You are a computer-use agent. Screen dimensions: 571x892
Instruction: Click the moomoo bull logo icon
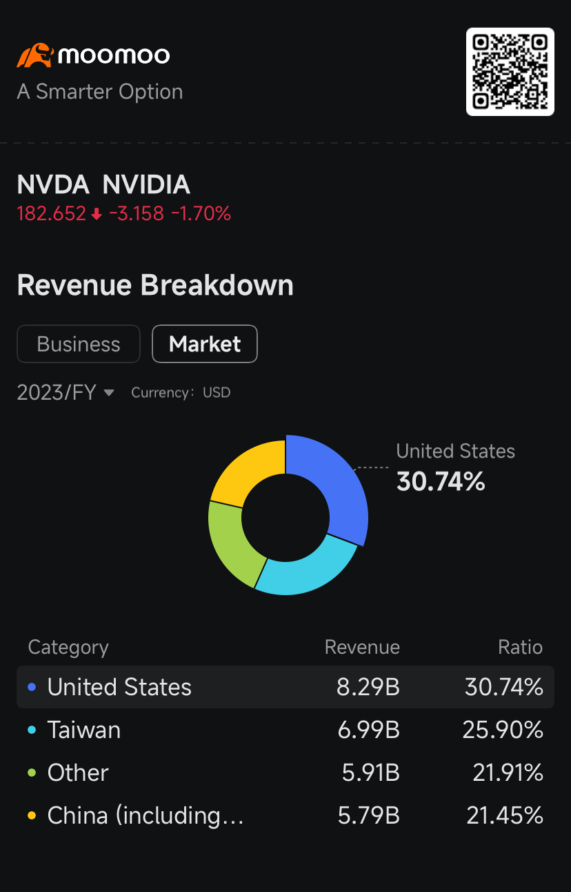point(34,55)
